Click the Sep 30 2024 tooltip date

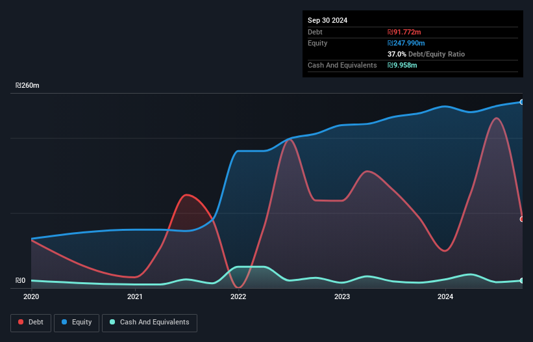327,20
